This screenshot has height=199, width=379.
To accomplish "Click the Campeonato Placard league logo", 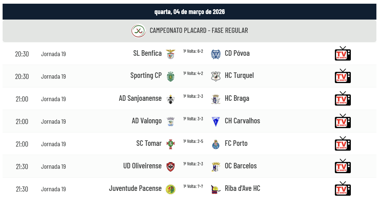I will pos(138,31).
